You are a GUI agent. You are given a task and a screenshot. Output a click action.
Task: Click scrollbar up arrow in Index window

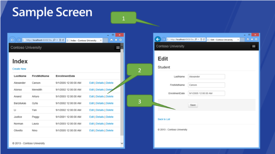[x=122, y=47]
